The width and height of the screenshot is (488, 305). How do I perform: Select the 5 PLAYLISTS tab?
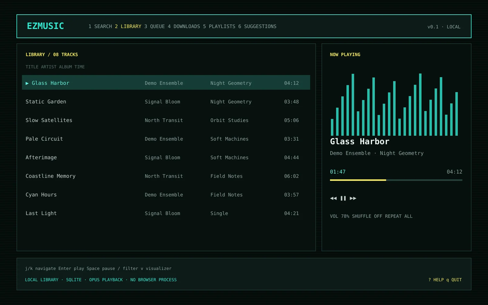point(219,27)
